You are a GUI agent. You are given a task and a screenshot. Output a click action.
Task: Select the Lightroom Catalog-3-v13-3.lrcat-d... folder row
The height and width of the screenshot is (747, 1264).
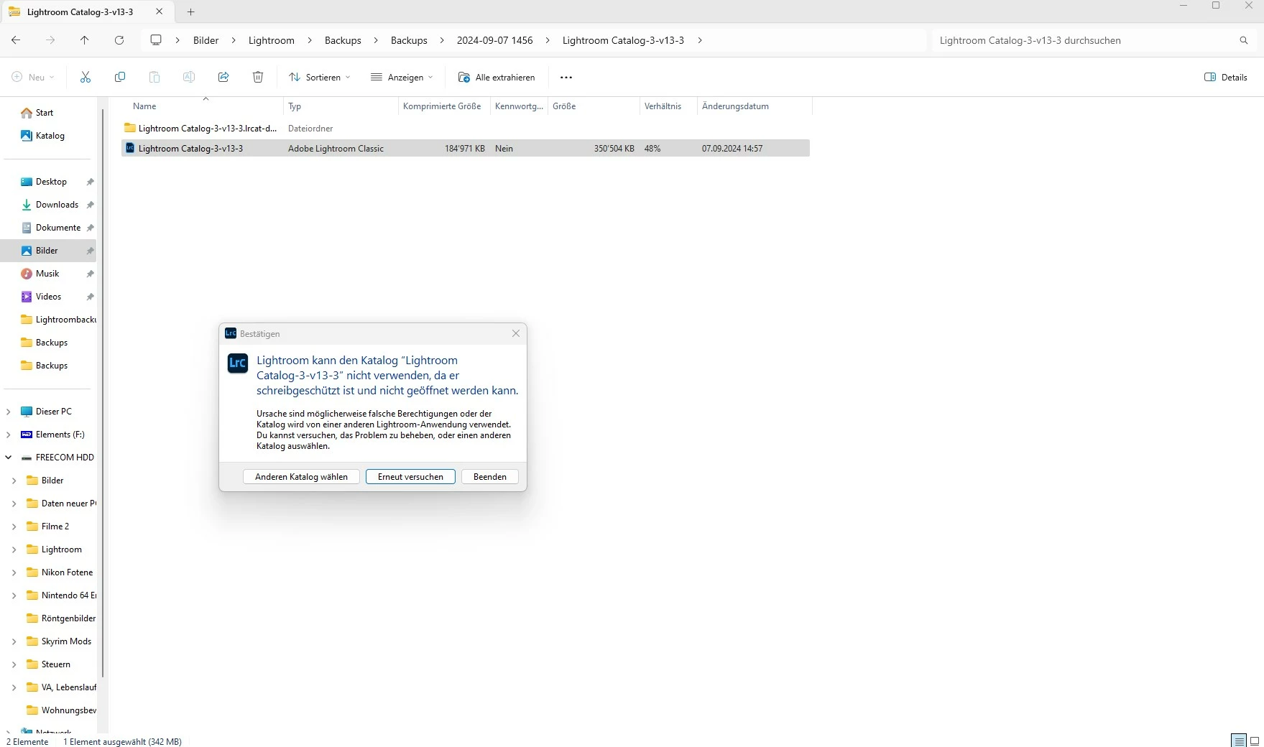pos(466,129)
